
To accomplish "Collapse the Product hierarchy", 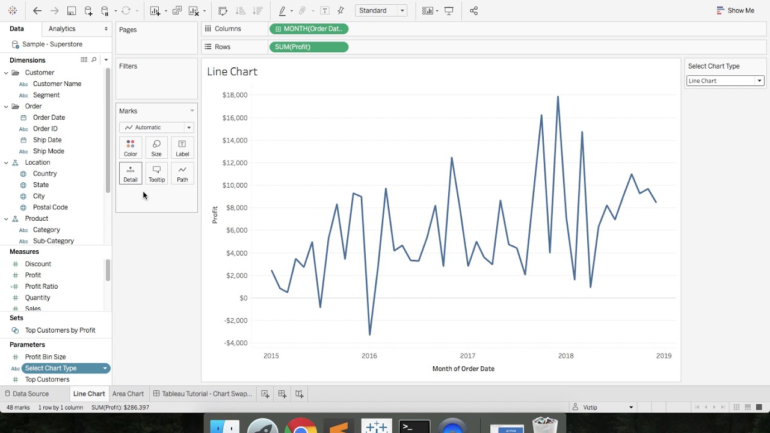I will (6, 219).
